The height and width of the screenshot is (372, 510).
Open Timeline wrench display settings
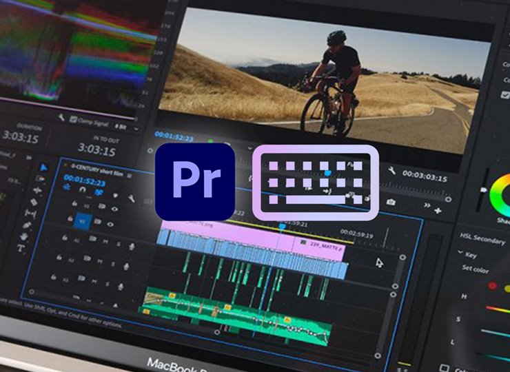[x=131, y=198]
